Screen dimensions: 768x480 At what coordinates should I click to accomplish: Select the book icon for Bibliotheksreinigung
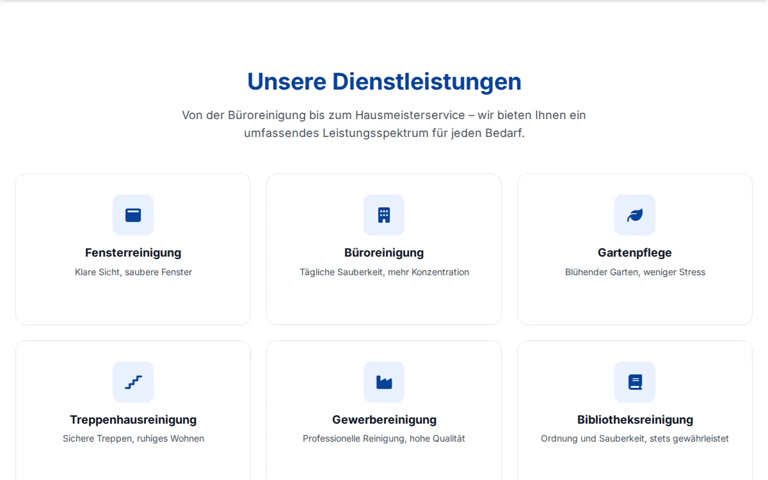[635, 382]
